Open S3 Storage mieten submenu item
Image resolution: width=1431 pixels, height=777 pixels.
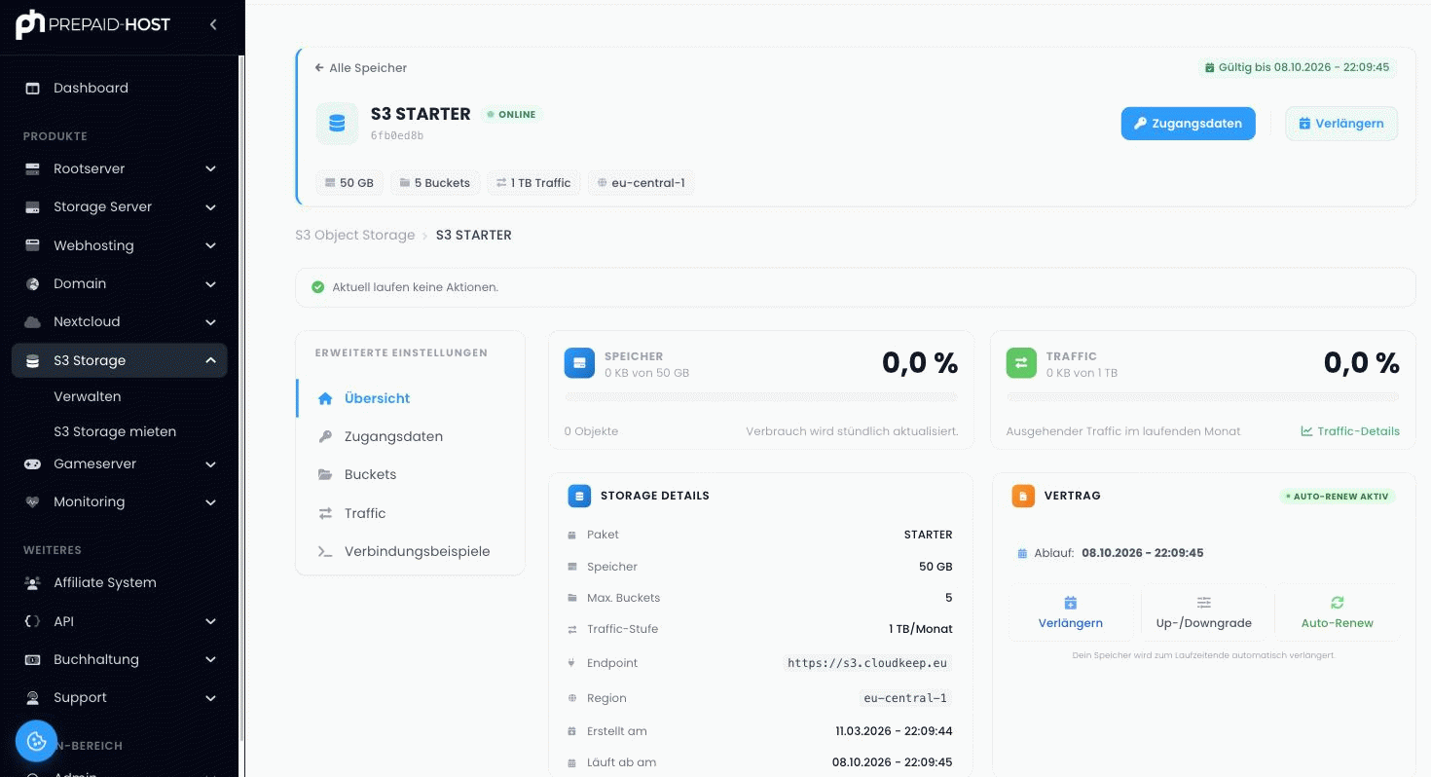(x=115, y=431)
